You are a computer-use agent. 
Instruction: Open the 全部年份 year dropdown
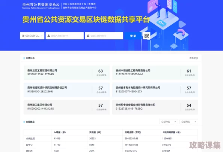pos(169,122)
